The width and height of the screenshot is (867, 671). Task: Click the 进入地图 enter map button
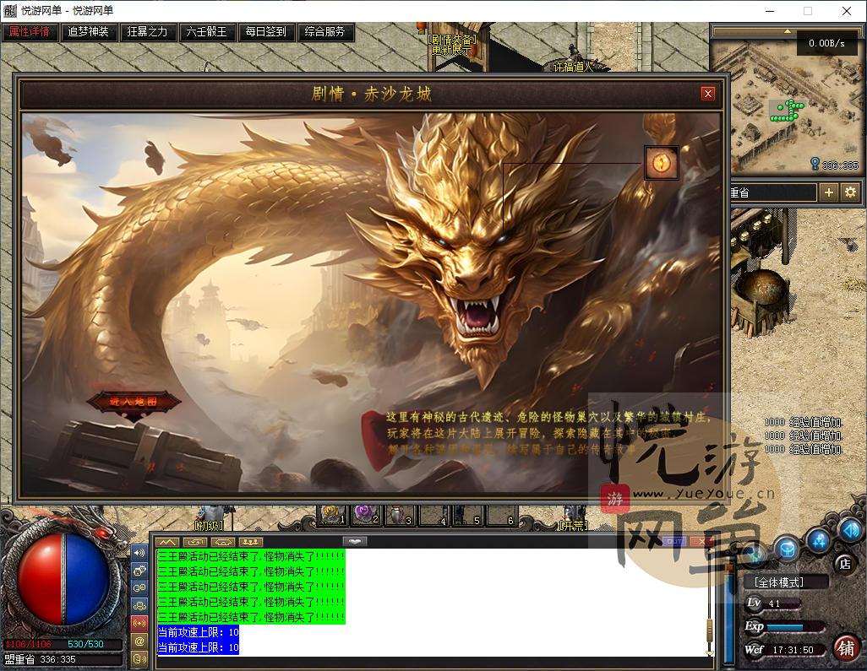[x=134, y=402]
